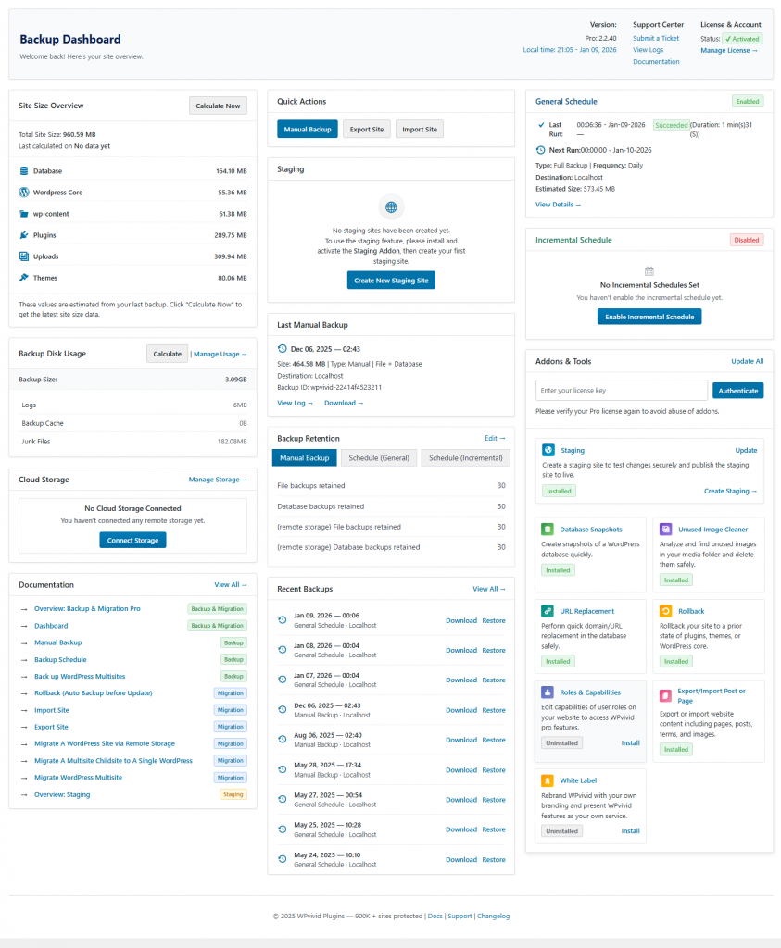Screen dimensions: 781x948
Task: Toggle the Enabled badge on General Schedule
Action: point(747,101)
